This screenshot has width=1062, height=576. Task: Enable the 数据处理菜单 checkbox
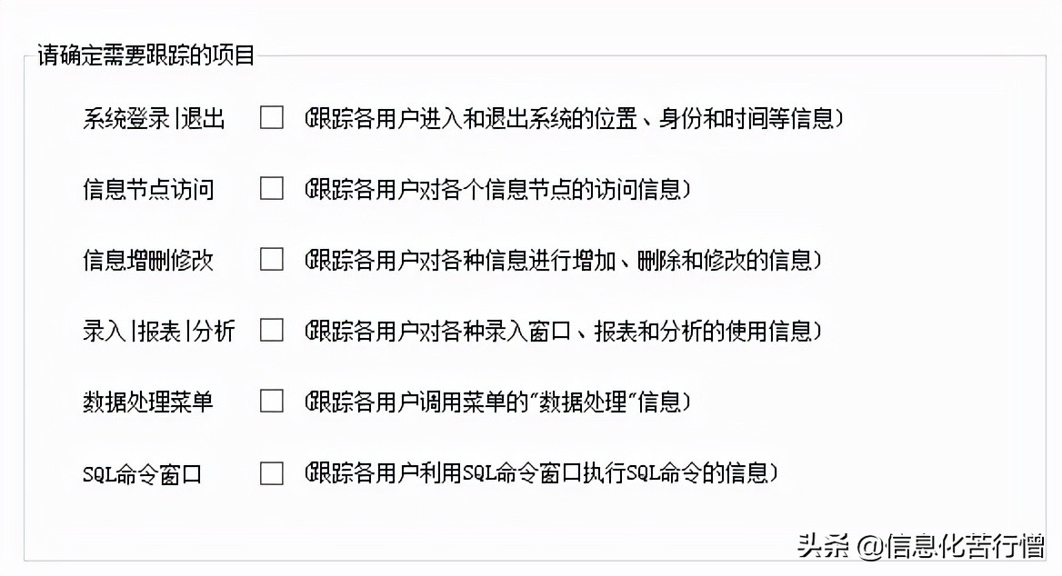coord(272,401)
